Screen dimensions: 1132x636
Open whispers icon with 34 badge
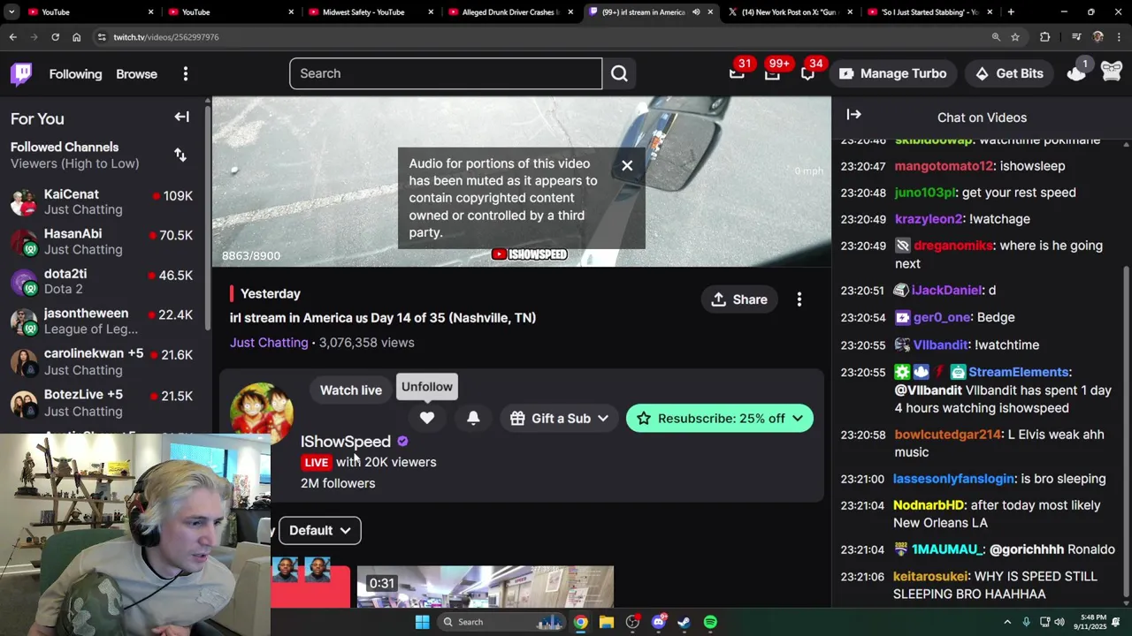(x=807, y=73)
